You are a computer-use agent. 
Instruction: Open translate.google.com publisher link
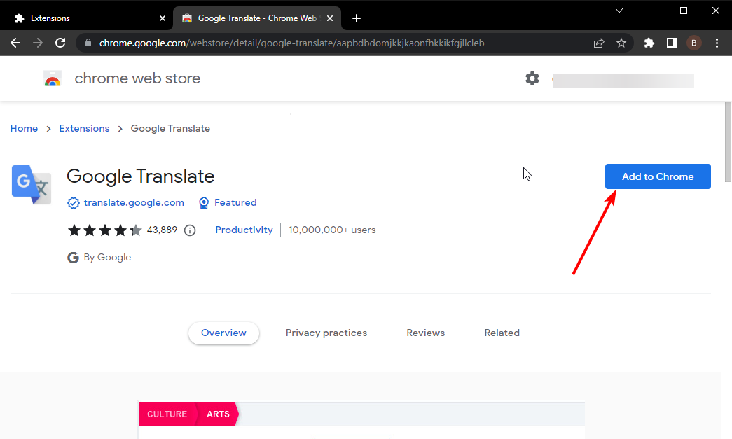pos(134,203)
